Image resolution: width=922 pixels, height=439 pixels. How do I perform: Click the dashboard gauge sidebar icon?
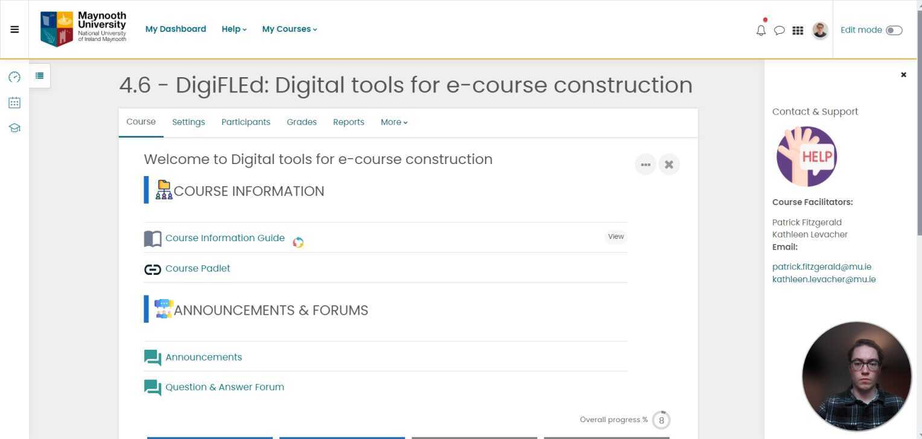click(x=14, y=77)
